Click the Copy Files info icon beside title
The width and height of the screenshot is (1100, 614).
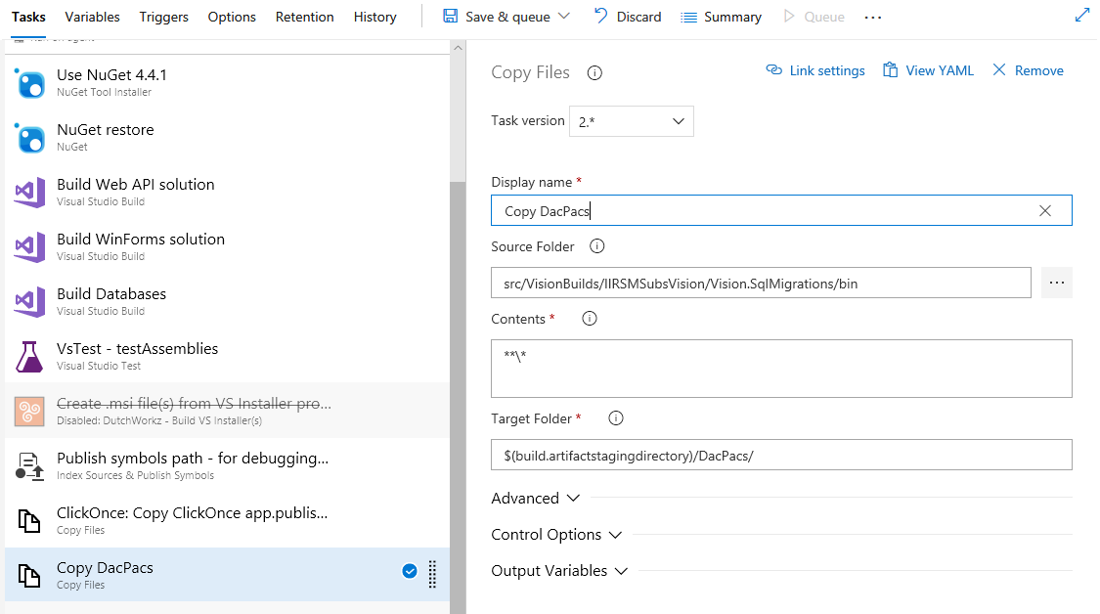pyautogui.click(x=594, y=72)
